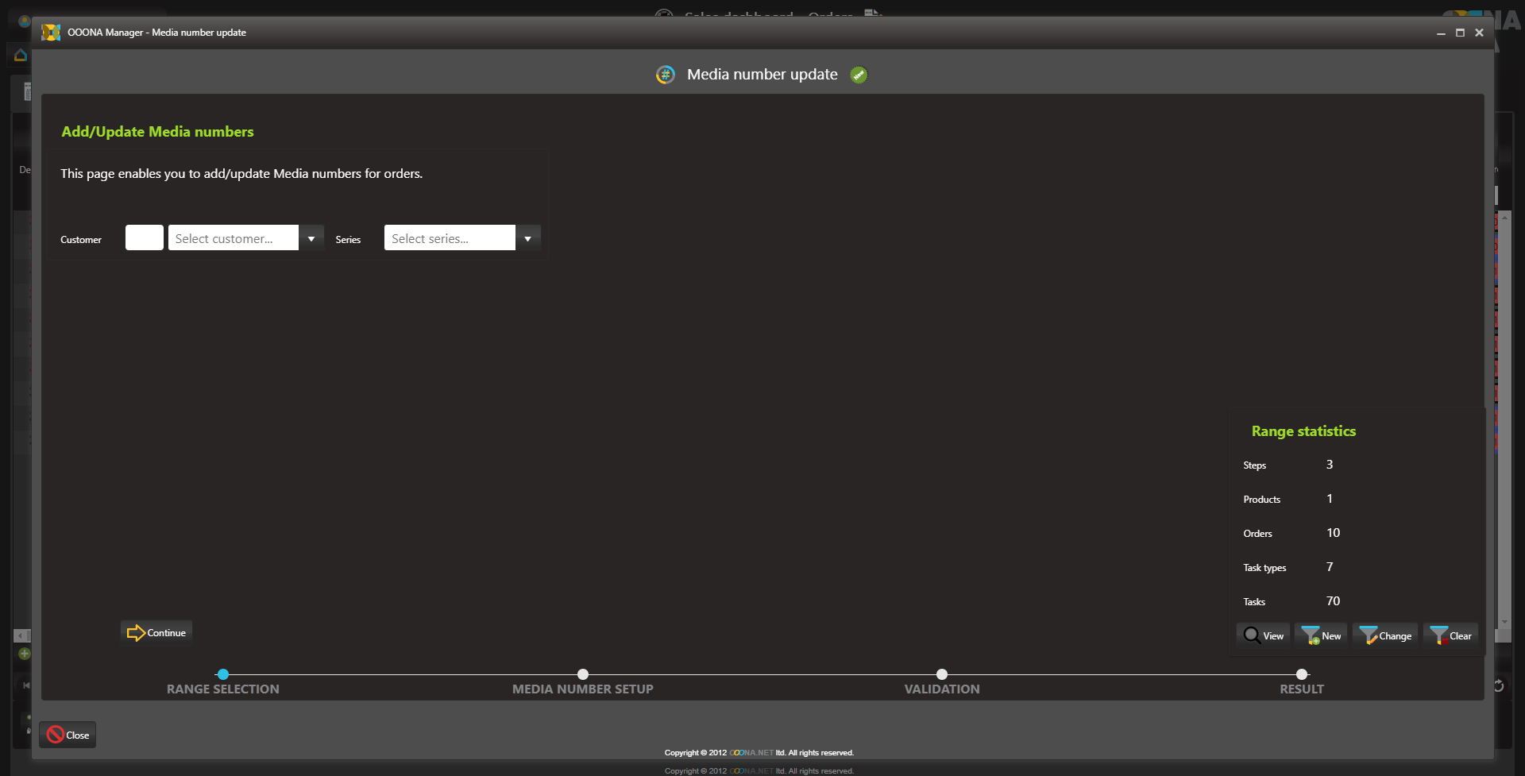Clear the range filter

coord(1450,635)
